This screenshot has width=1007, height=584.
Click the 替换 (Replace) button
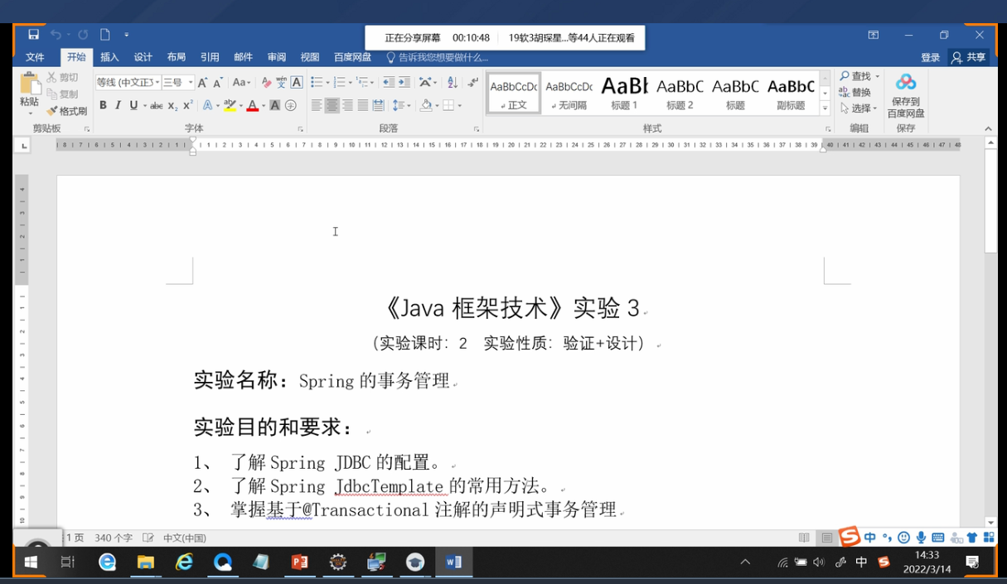point(855,92)
